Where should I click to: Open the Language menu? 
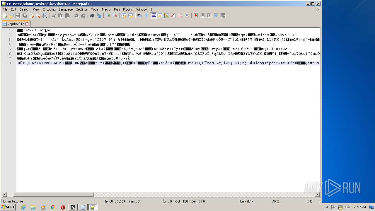click(66, 9)
